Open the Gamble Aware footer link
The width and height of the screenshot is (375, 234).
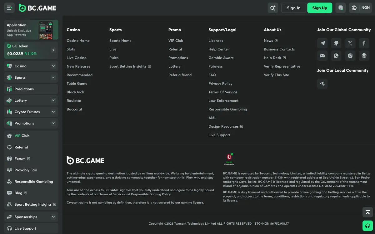coord(221,58)
